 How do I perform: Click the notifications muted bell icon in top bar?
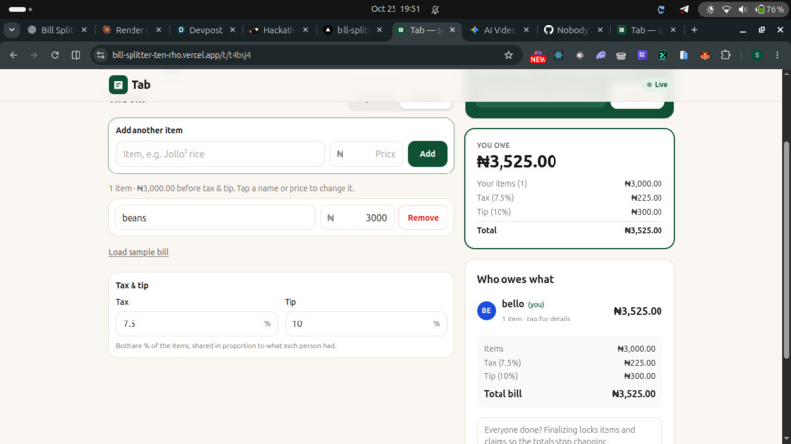click(435, 9)
